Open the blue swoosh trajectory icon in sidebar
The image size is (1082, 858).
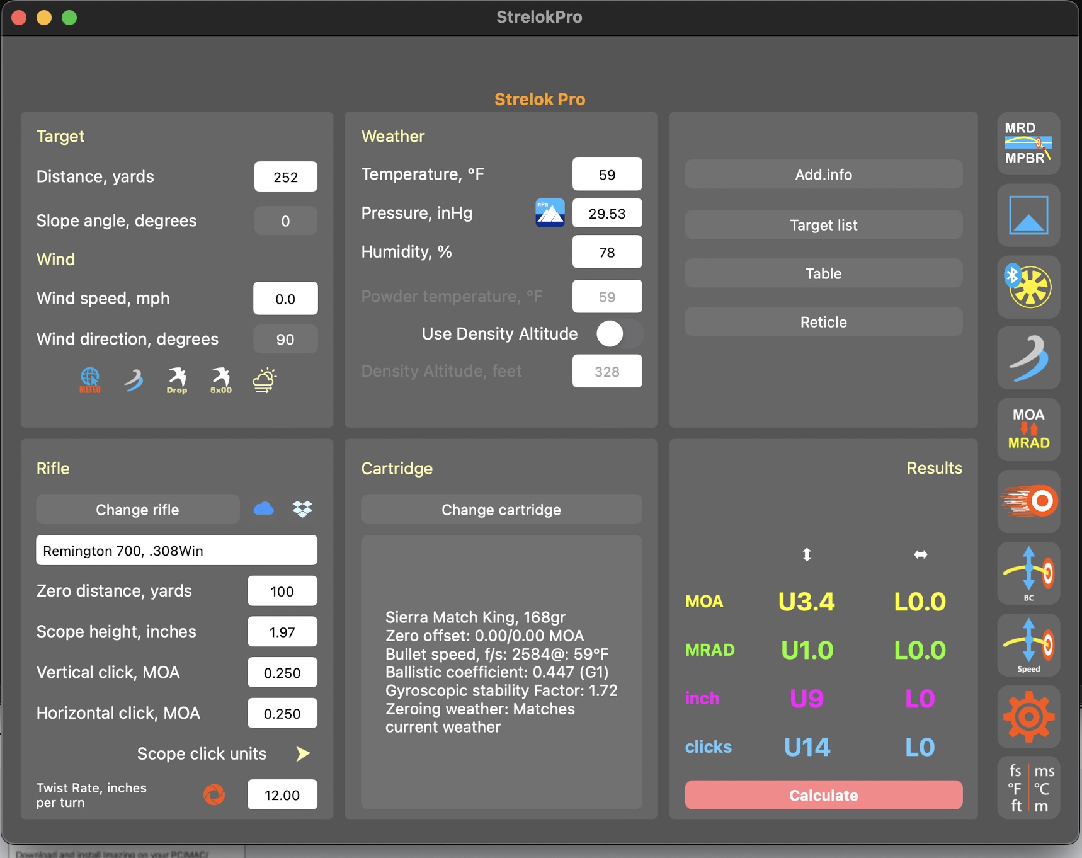coord(1028,358)
